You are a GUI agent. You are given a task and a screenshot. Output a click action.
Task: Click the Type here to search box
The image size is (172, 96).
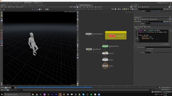(x=17, y=94)
